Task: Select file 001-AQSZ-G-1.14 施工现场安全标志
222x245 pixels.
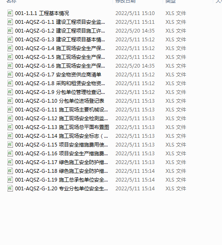Action: (x=61, y=136)
